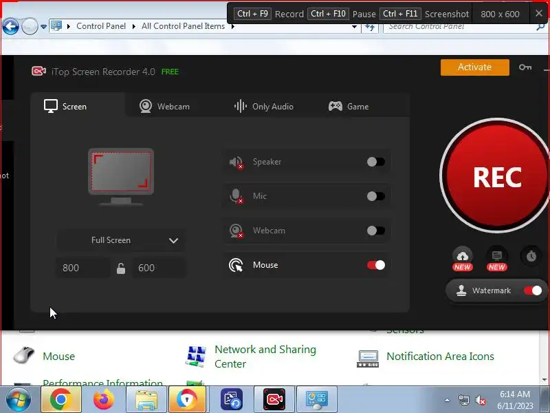Click Control Panel breadcrumb item
The image size is (550, 413).
(101, 26)
